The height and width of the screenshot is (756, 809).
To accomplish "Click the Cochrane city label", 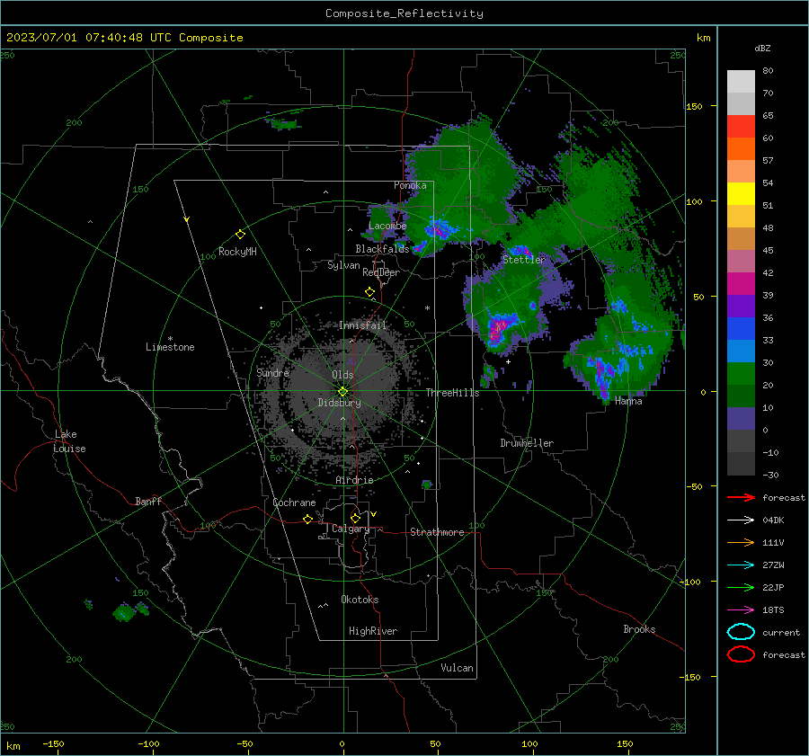I will [x=294, y=503].
